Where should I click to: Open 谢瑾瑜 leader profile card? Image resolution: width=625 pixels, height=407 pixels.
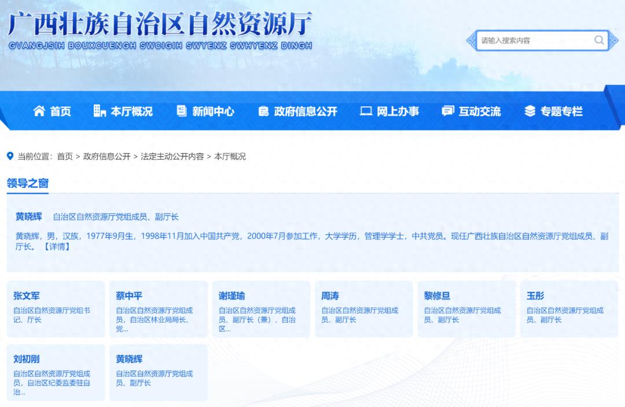coord(260,309)
